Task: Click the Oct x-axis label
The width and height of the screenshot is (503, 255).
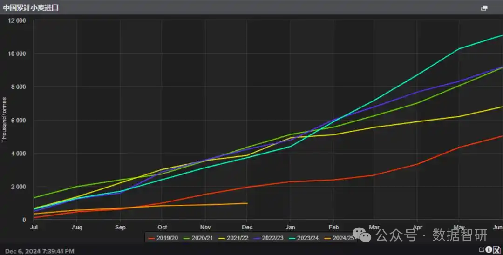Action: point(163,227)
